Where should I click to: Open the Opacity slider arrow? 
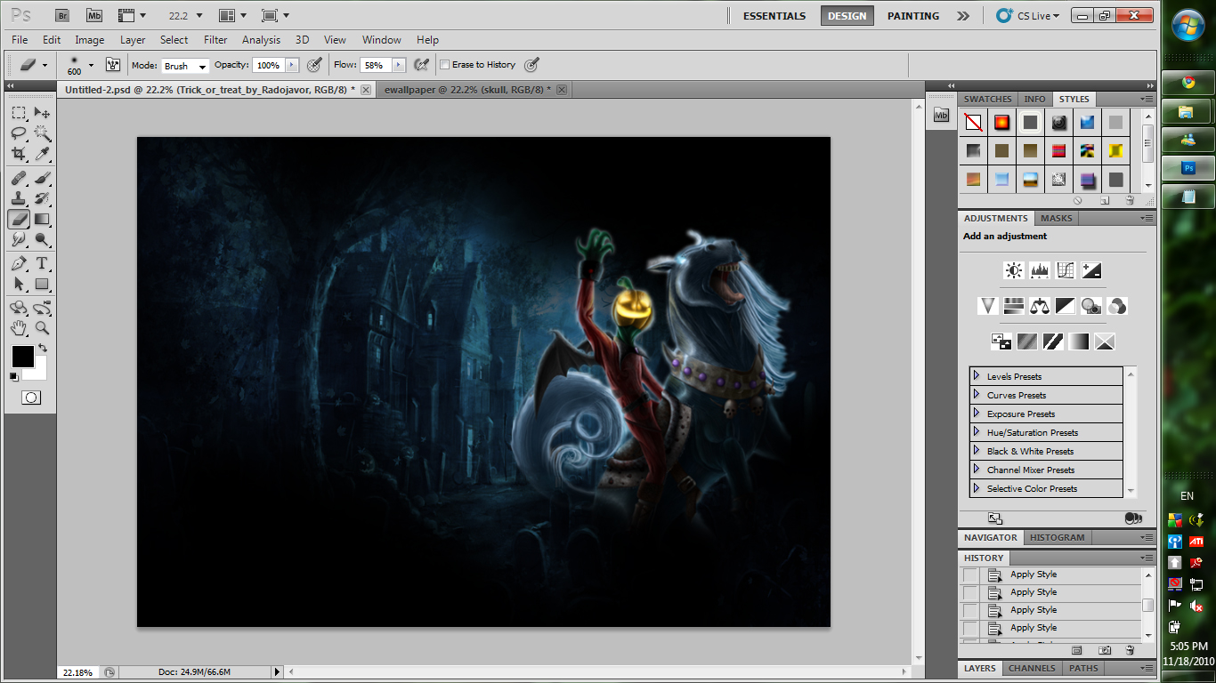pos(292,65)
